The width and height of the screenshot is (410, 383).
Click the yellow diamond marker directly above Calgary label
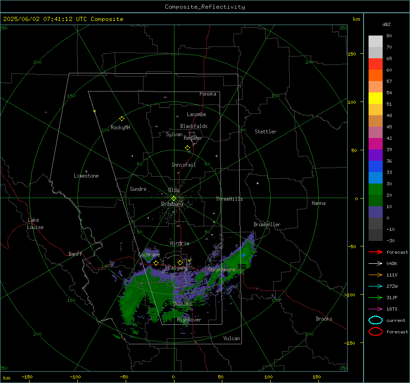tap(180, 262)
